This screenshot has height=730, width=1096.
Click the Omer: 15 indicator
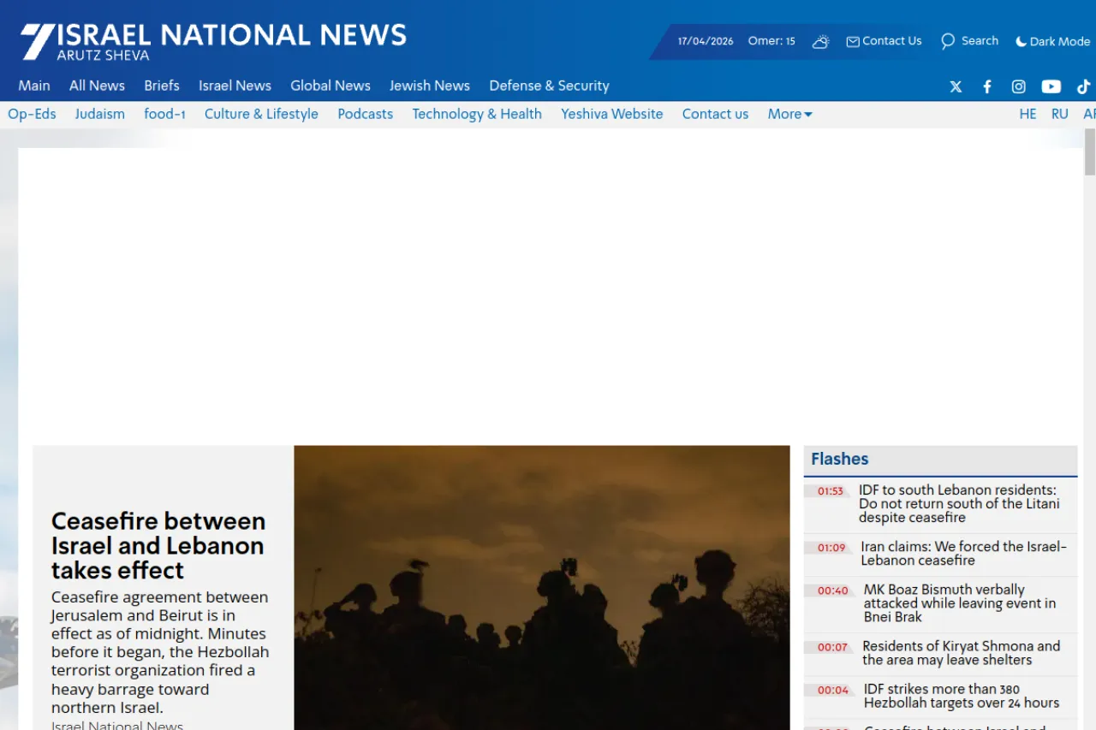click(x=771, y=41)
